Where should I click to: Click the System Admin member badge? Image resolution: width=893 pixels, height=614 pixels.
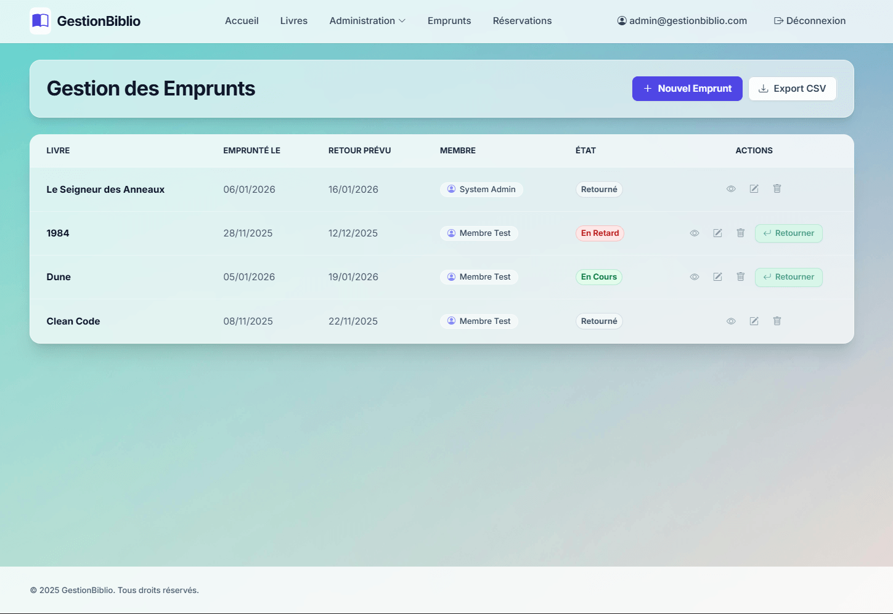481,190
